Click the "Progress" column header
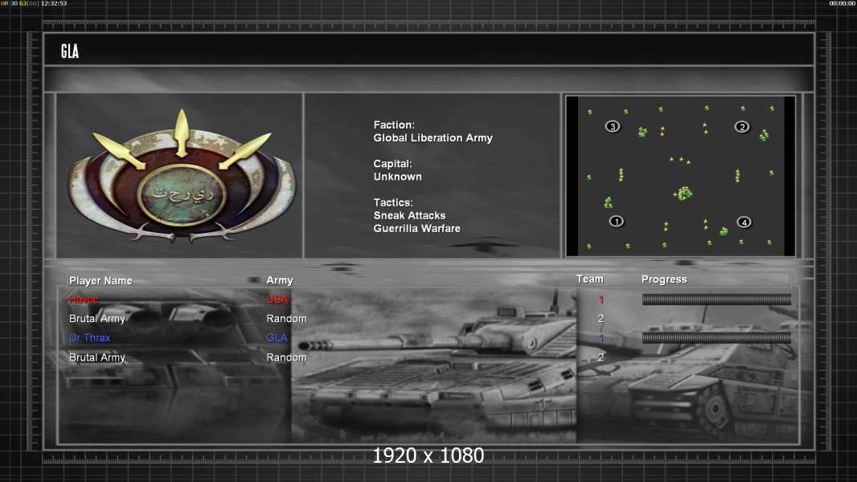Screen dimensions: 857x482 [664, 280]
